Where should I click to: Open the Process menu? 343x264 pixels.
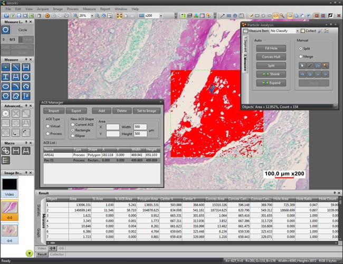point(72,9)
